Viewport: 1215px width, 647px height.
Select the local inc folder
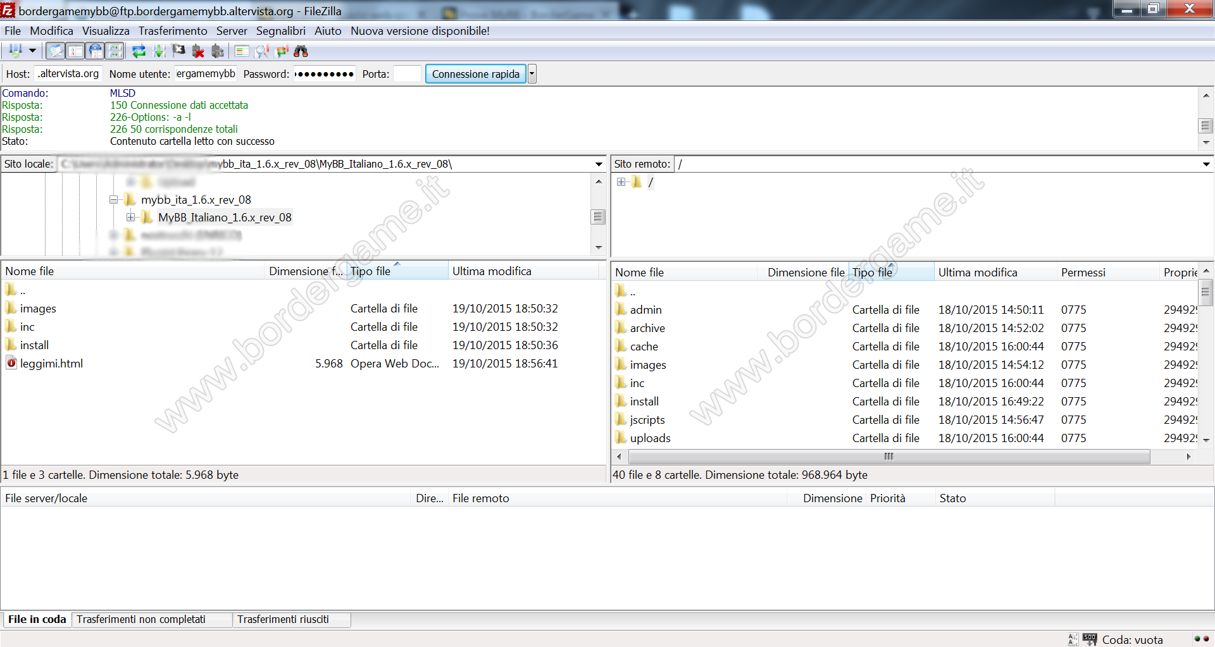(27, 327)
